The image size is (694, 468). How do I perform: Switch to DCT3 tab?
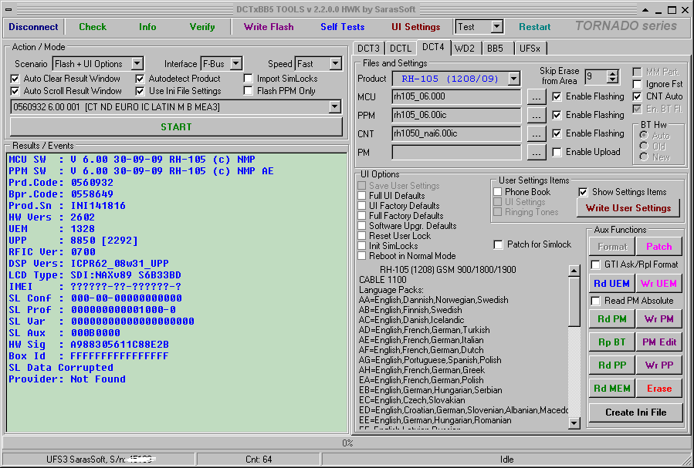(x=368, y=48)
